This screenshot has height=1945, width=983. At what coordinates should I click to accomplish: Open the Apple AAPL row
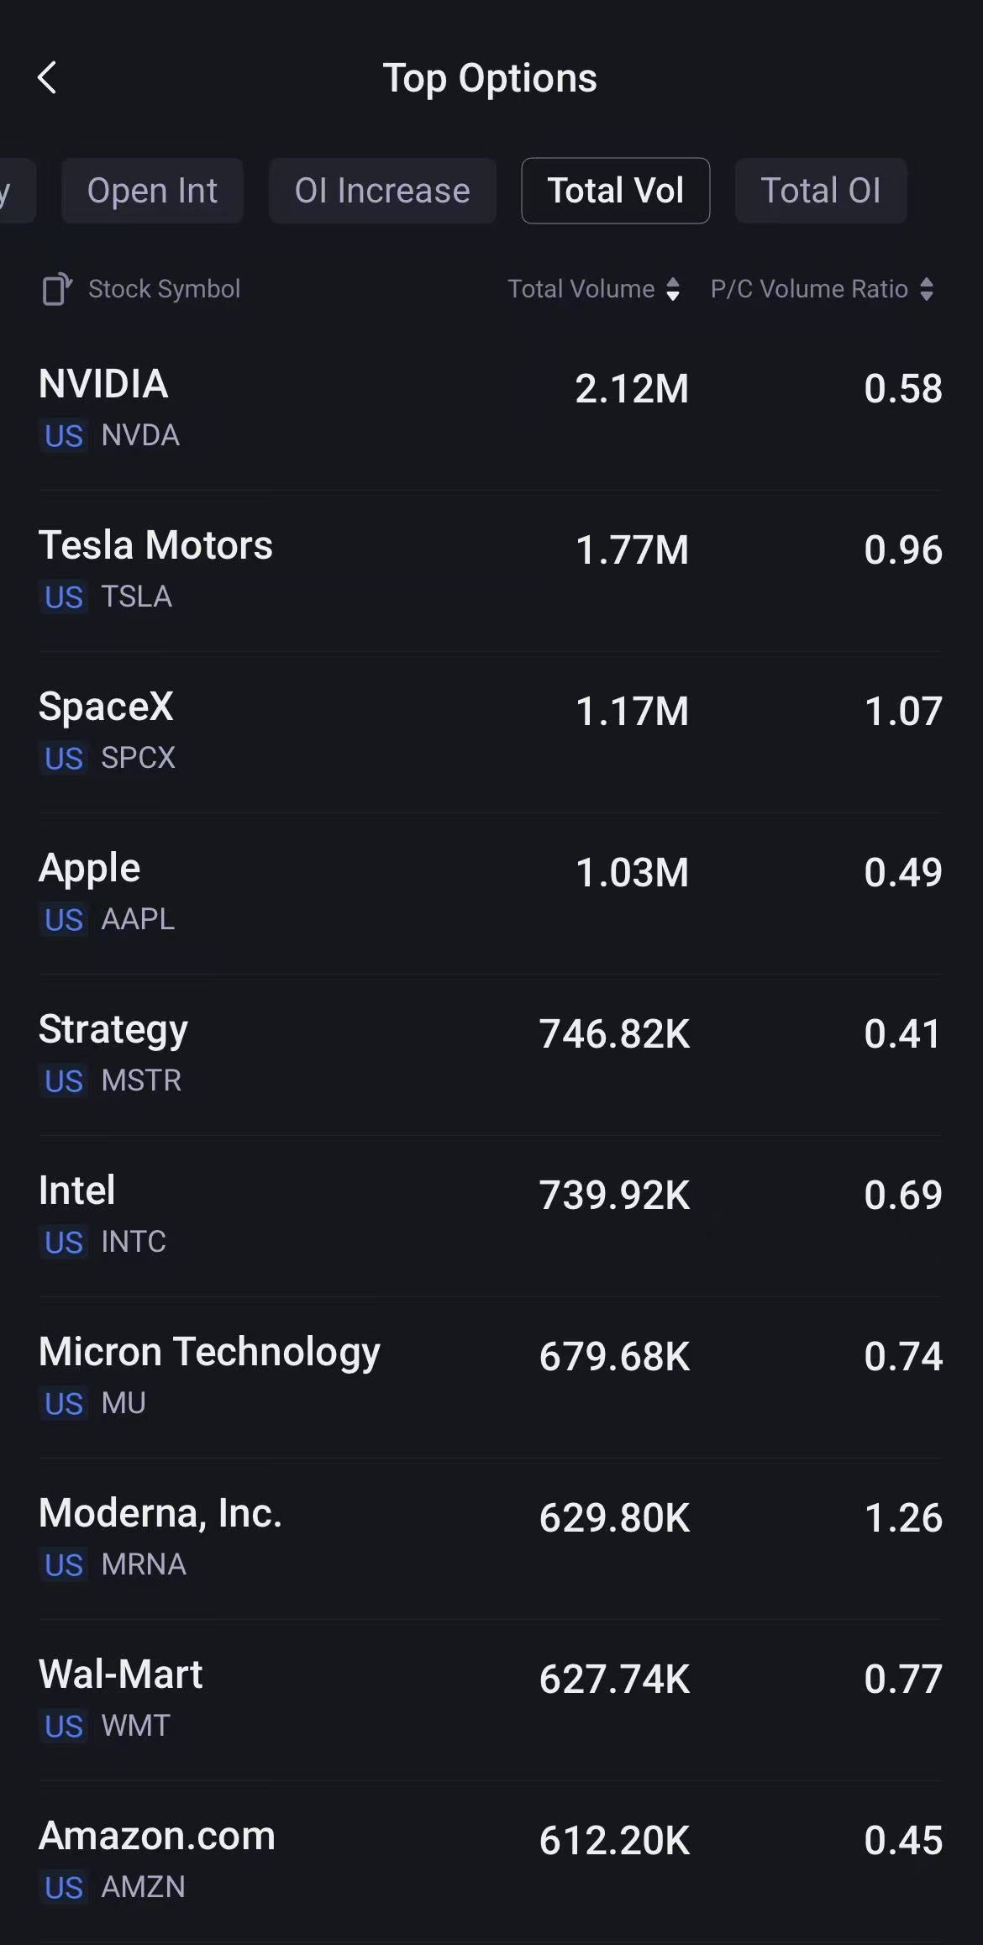(491, 893)
